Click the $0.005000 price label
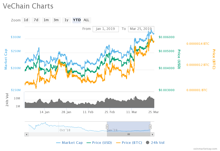Screen dimensions: 220x151 point(167,51)
